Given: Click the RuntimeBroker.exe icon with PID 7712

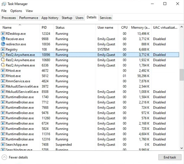Looking at the screenshot, I should [x=3, y=102].
